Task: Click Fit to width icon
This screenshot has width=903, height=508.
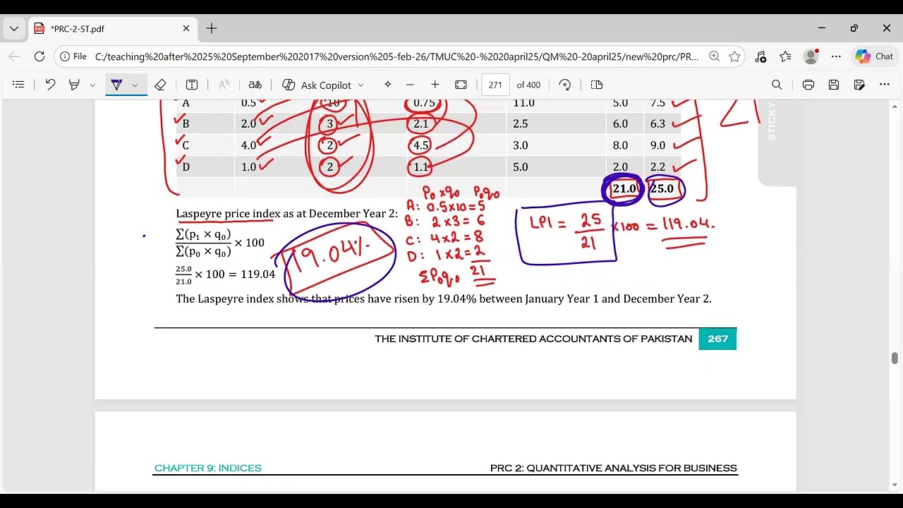Action: tap(461, 85)
